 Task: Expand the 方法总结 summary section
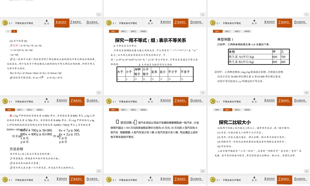click(16, 149)
